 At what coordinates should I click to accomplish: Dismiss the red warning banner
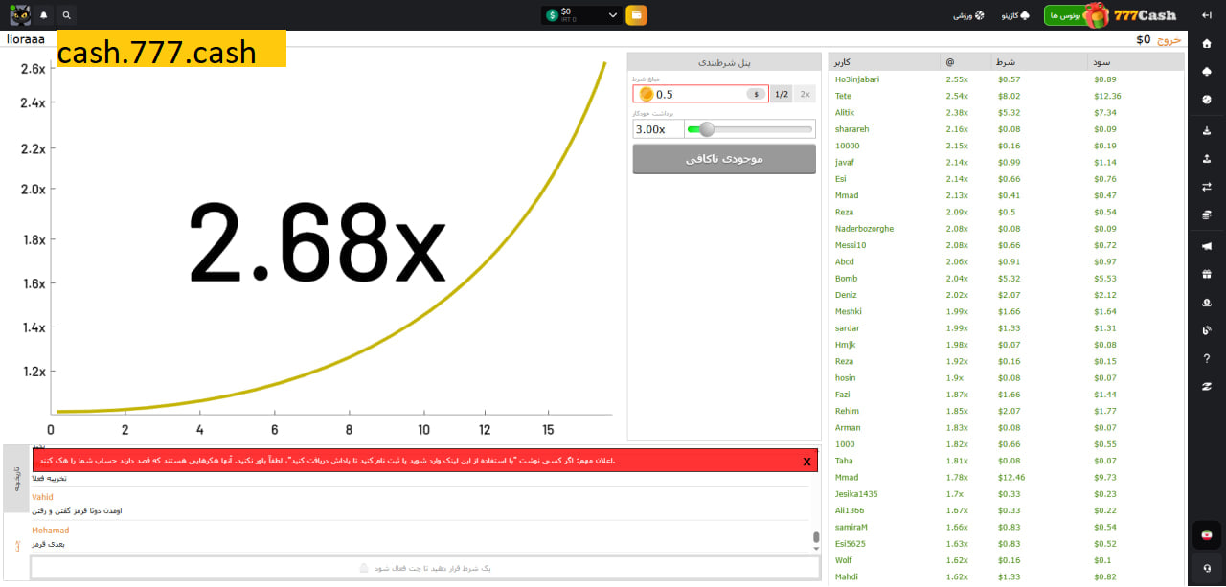(807, 461)
